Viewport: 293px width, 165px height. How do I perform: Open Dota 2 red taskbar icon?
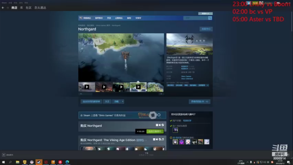(x=46, y=162)
